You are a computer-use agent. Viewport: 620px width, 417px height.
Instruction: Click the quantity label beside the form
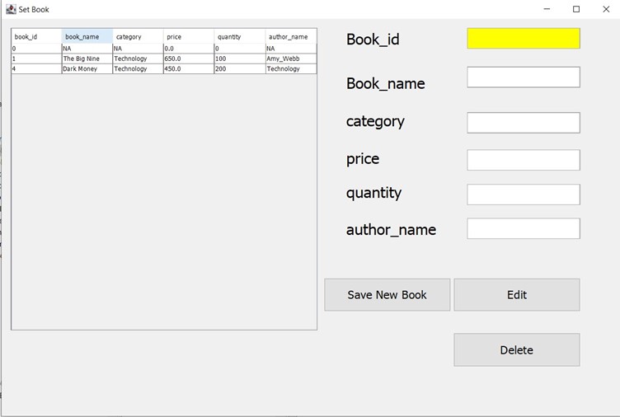373,194
